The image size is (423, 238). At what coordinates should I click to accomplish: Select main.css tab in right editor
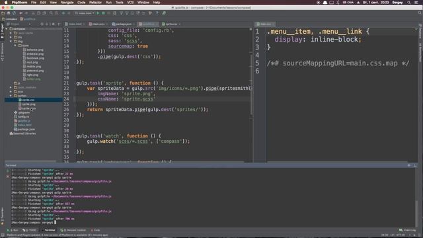coord(266,24)
